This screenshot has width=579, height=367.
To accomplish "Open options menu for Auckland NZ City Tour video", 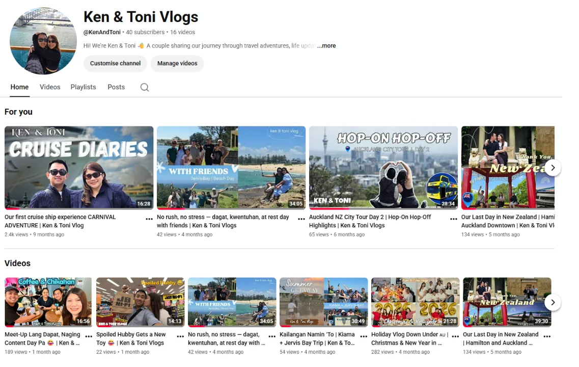I will 453,219.
